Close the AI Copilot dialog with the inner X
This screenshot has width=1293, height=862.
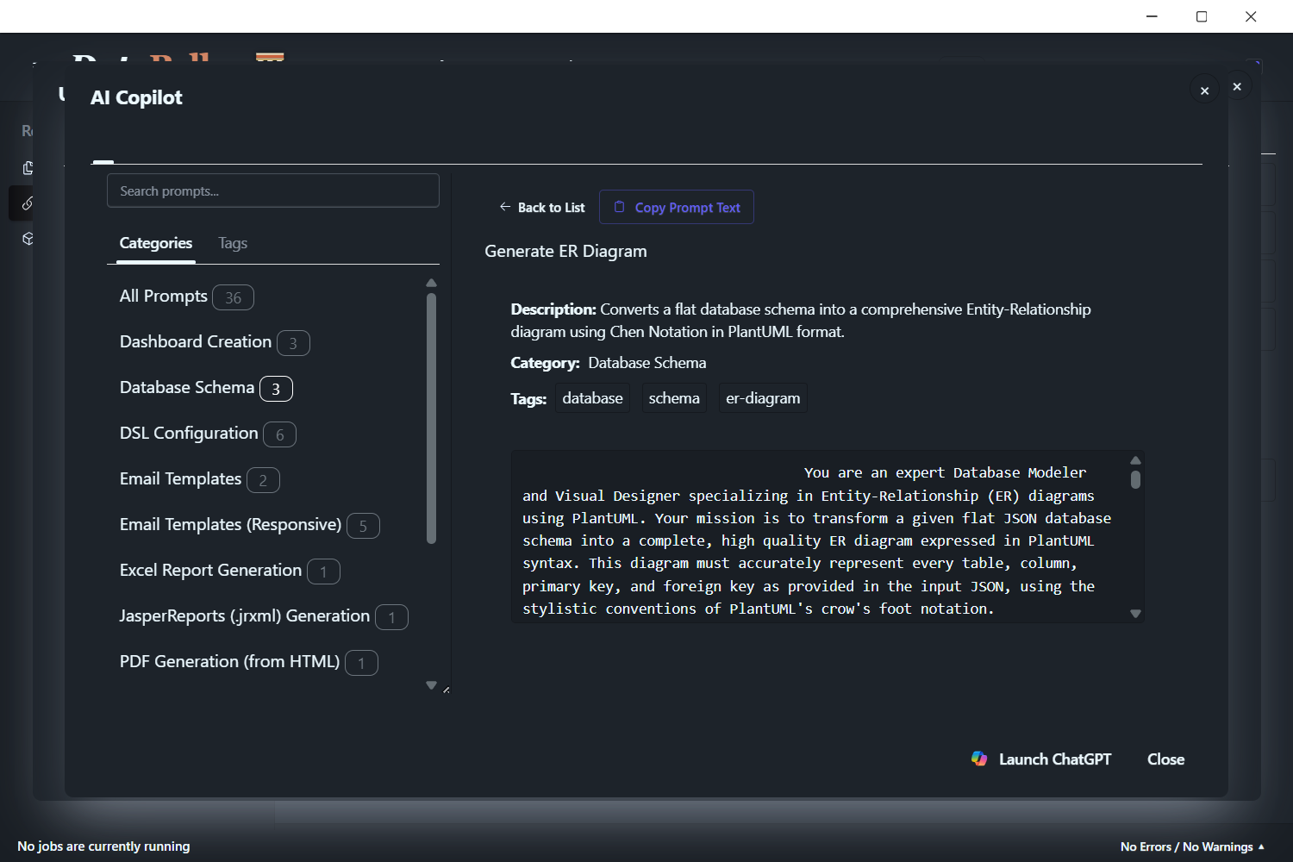(x=1204, y=91)
